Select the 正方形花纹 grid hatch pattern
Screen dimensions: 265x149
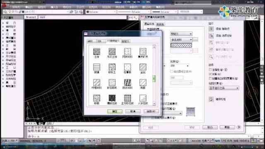click(128, 98)
